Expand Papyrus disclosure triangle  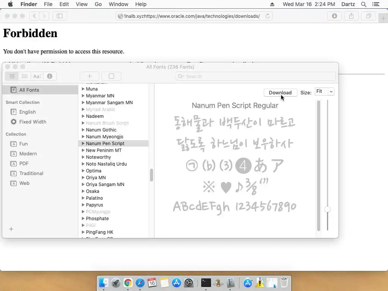click(x=83, y=205)
